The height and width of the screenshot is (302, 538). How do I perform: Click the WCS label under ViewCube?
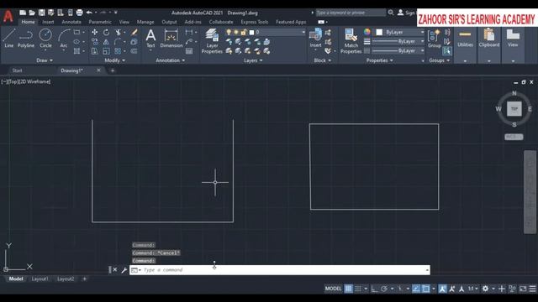[x=514, y=137]
